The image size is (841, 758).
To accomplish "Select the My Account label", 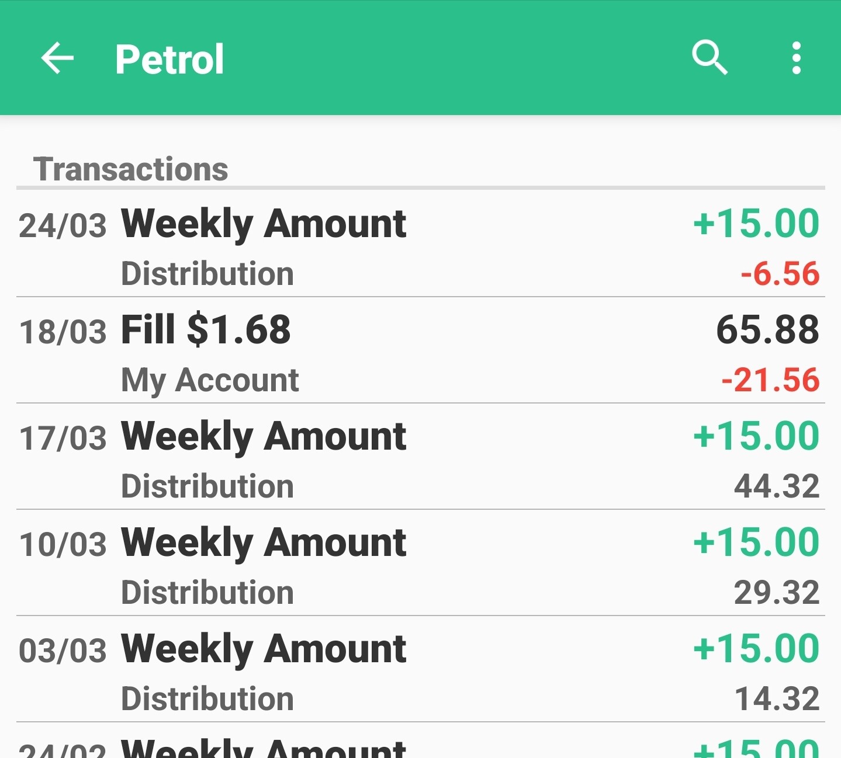I will pyautogui.click(x=210, y=381).
